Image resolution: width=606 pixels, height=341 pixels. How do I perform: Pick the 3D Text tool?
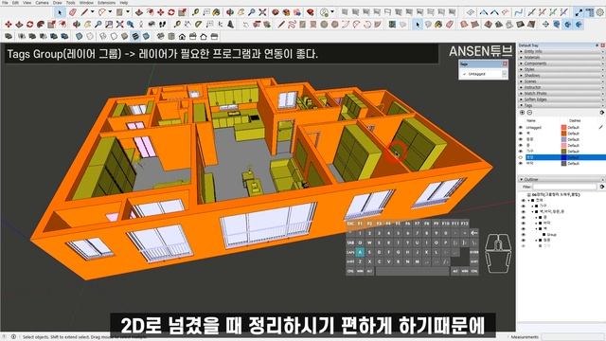pyautogui.click(x=231, y=25)
